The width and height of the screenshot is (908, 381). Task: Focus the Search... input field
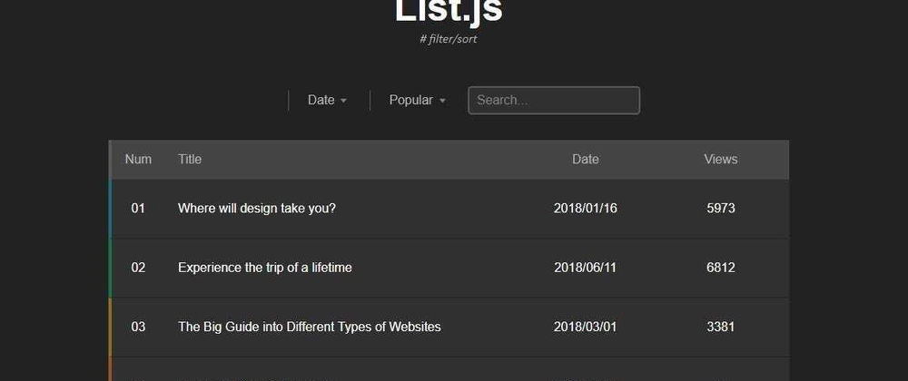(554, 101)
